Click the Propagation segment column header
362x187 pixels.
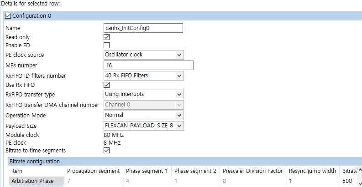point(93,171)
